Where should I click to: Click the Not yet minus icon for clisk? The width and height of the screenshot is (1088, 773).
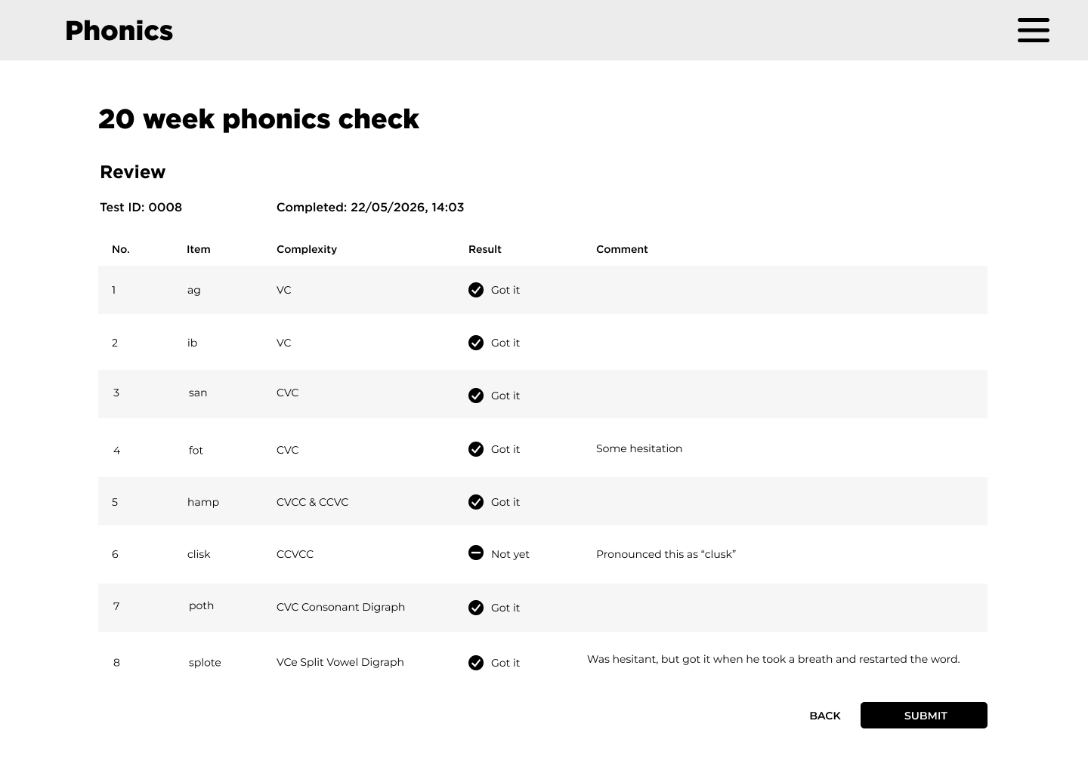tap(476, 553)
